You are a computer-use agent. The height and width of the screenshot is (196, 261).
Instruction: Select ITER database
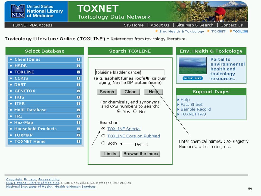coord(45,103)
